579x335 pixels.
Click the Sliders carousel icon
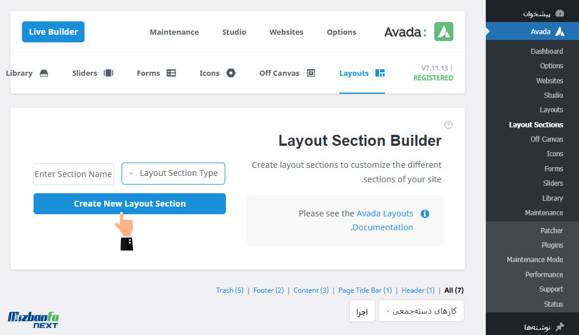click(x=109, y=73)
